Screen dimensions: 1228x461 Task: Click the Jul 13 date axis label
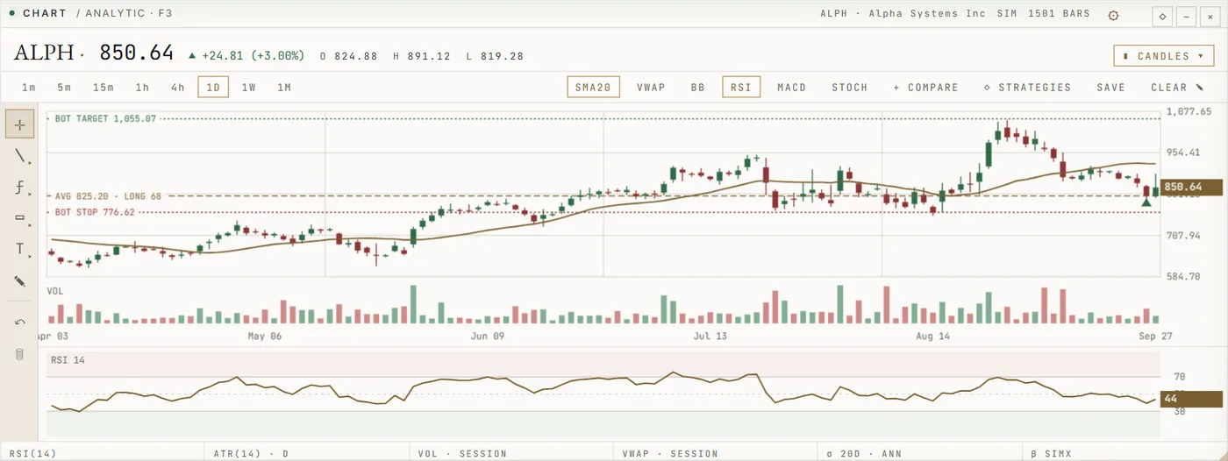(710, 336)
